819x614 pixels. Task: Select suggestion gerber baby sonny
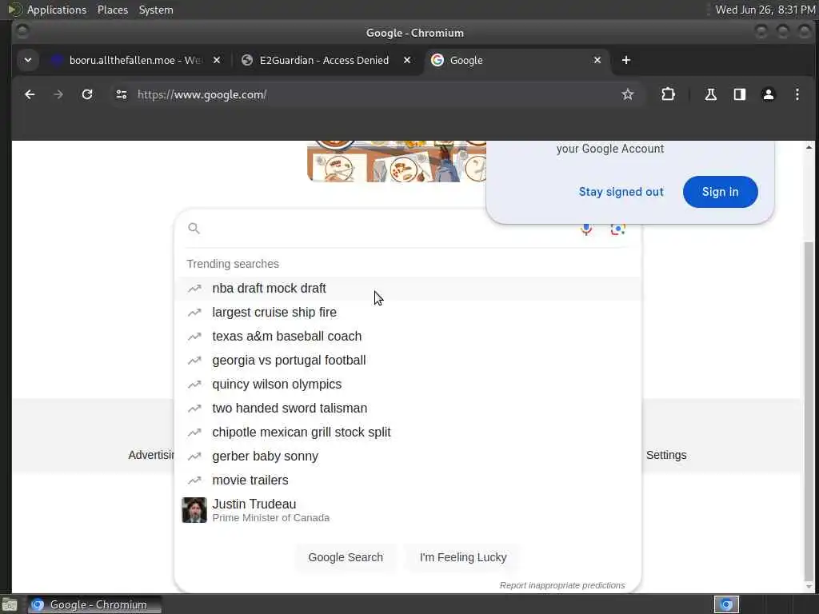408,457
